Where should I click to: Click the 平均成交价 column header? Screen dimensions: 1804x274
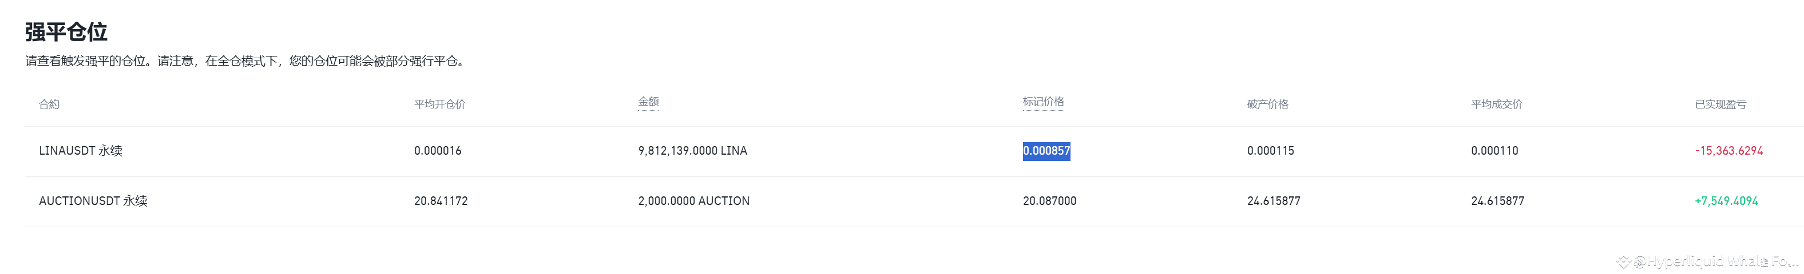[1497, 104]
